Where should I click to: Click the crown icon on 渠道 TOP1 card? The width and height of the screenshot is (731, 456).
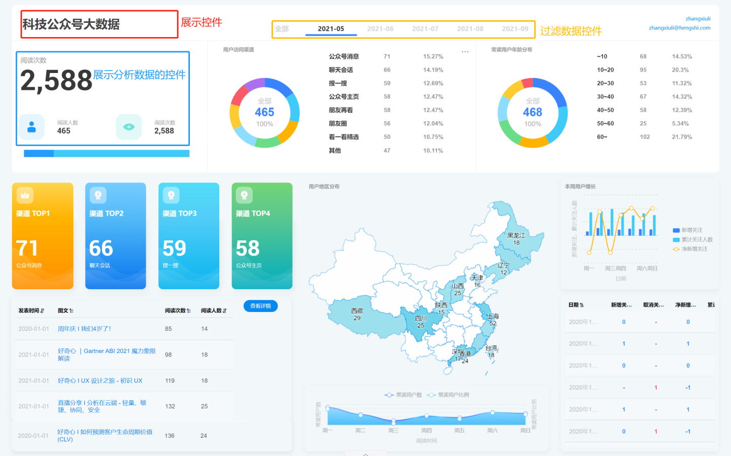click(25, 195)
